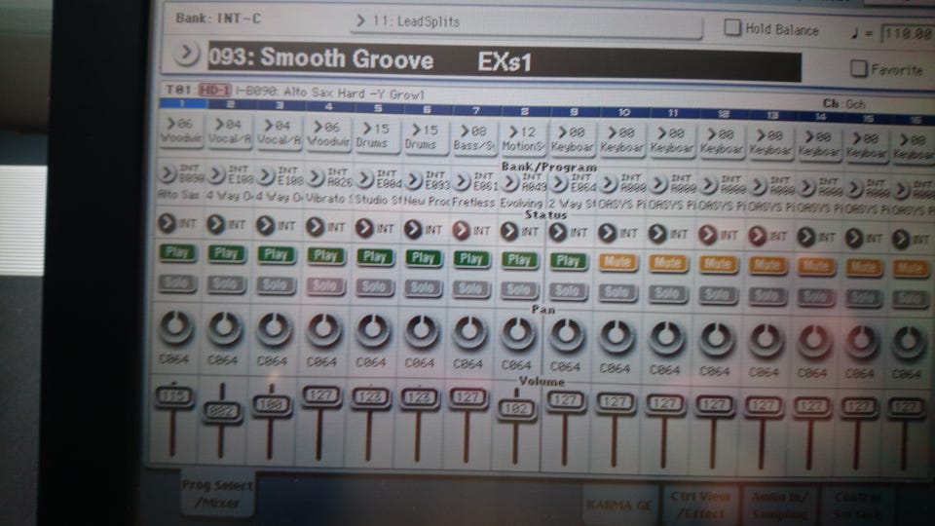Open timbre 12 Status popup button
The image size is (935, 526).
pos(707,236)
